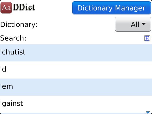Click the partially visible row below 'gainst
The height and width of the screenshot is (114, 152).
76,113
